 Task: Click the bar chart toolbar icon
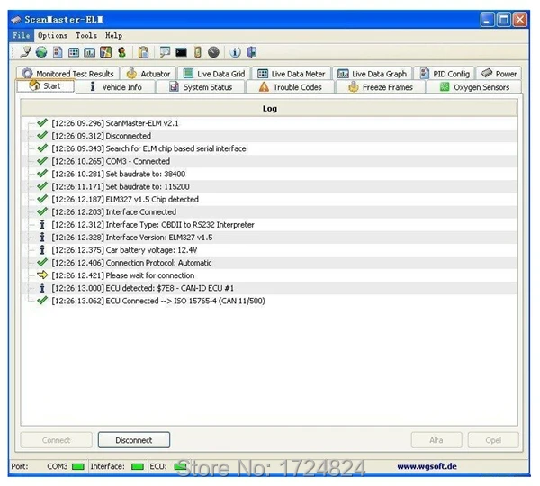(89, 53)
